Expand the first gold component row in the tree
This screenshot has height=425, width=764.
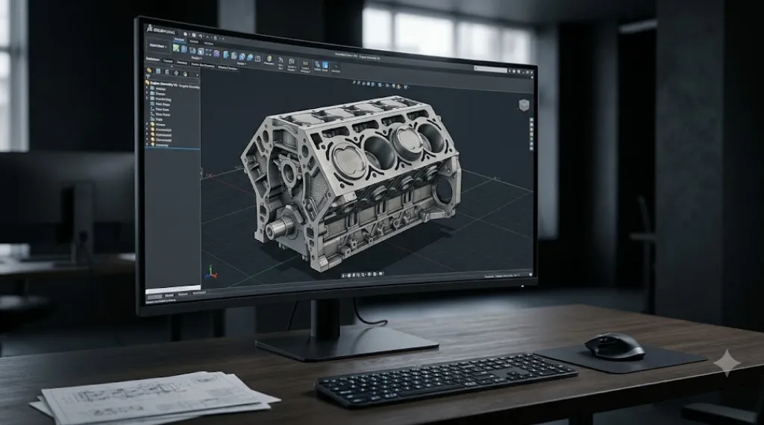(147, 124)
